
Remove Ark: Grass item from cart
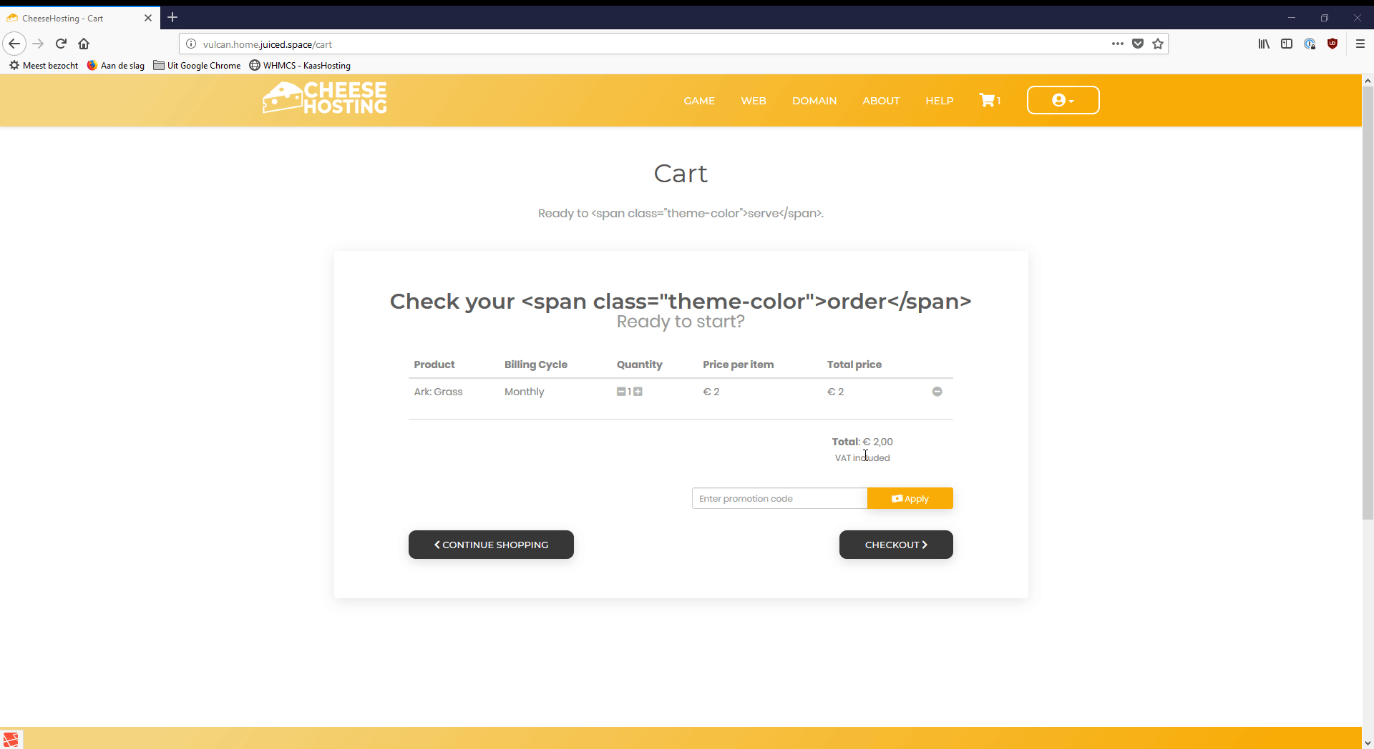pyautogui.click(x=937, y=392)
